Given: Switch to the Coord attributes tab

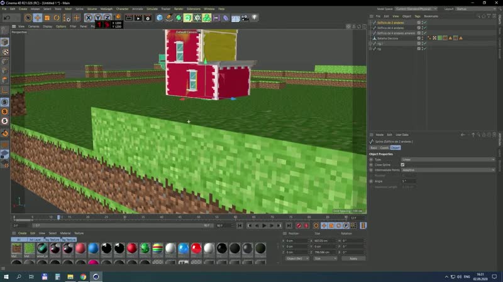Looking at the screenshot, I should 384,148.
